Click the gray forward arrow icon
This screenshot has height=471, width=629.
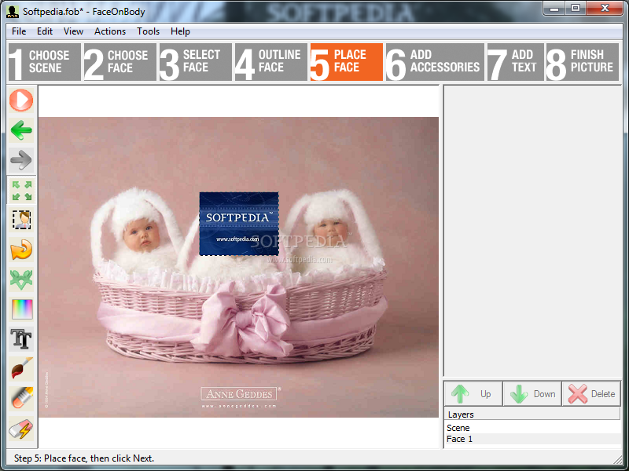coord(21,160)
